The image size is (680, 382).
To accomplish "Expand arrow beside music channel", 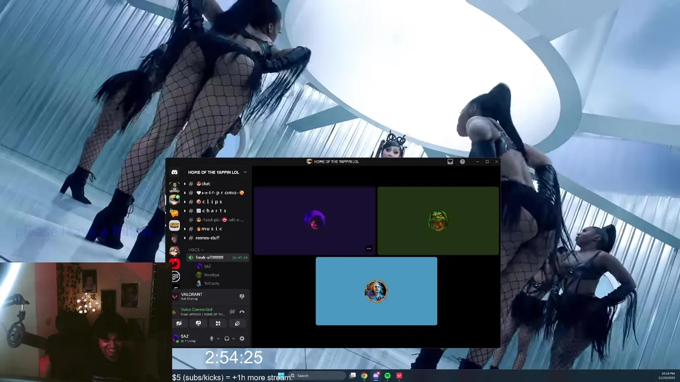I will (x=184, y=229).
